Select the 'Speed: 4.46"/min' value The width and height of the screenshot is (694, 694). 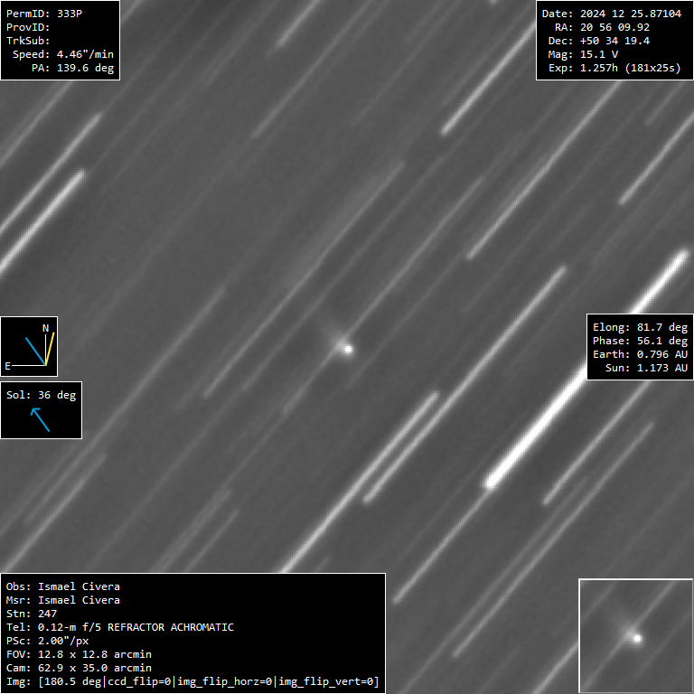tap(63, 54)
